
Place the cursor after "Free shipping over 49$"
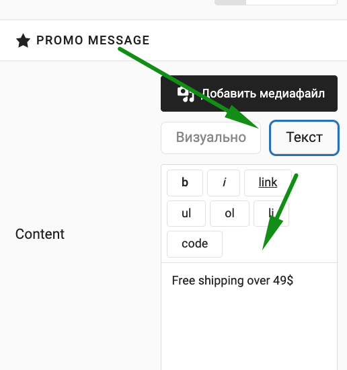click(x=294, y=281)
